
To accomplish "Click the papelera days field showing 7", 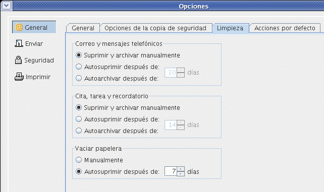I will (x=171, y=171).
